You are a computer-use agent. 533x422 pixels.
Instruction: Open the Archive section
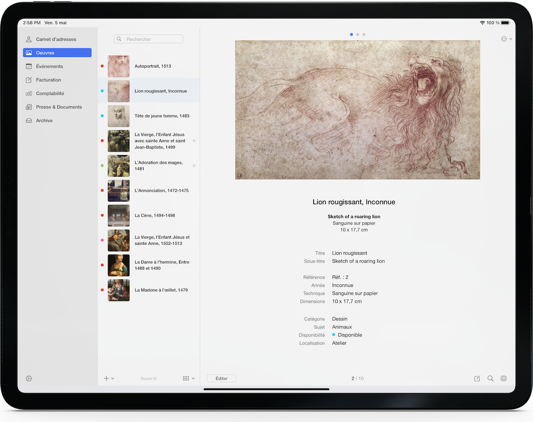46,120
